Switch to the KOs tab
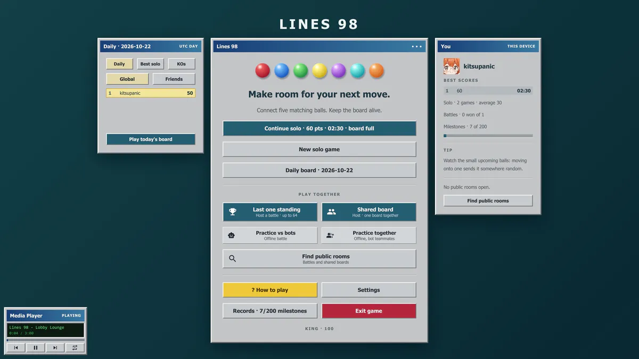The width and height of the screenshot is (639, 359). click(x=182, y=64)
